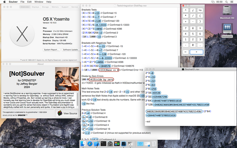Click the 7 key on keypad
Viewport: 237px width, 148px height.
coord(186,28)
